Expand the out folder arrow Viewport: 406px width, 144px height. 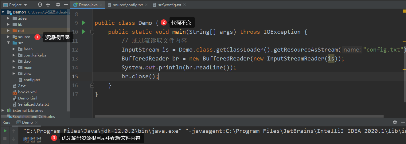pyautogui.click(x=8, y=31)
